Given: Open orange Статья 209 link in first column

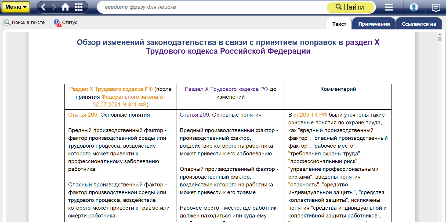Looking at the screenshot, I should [83, 115].
